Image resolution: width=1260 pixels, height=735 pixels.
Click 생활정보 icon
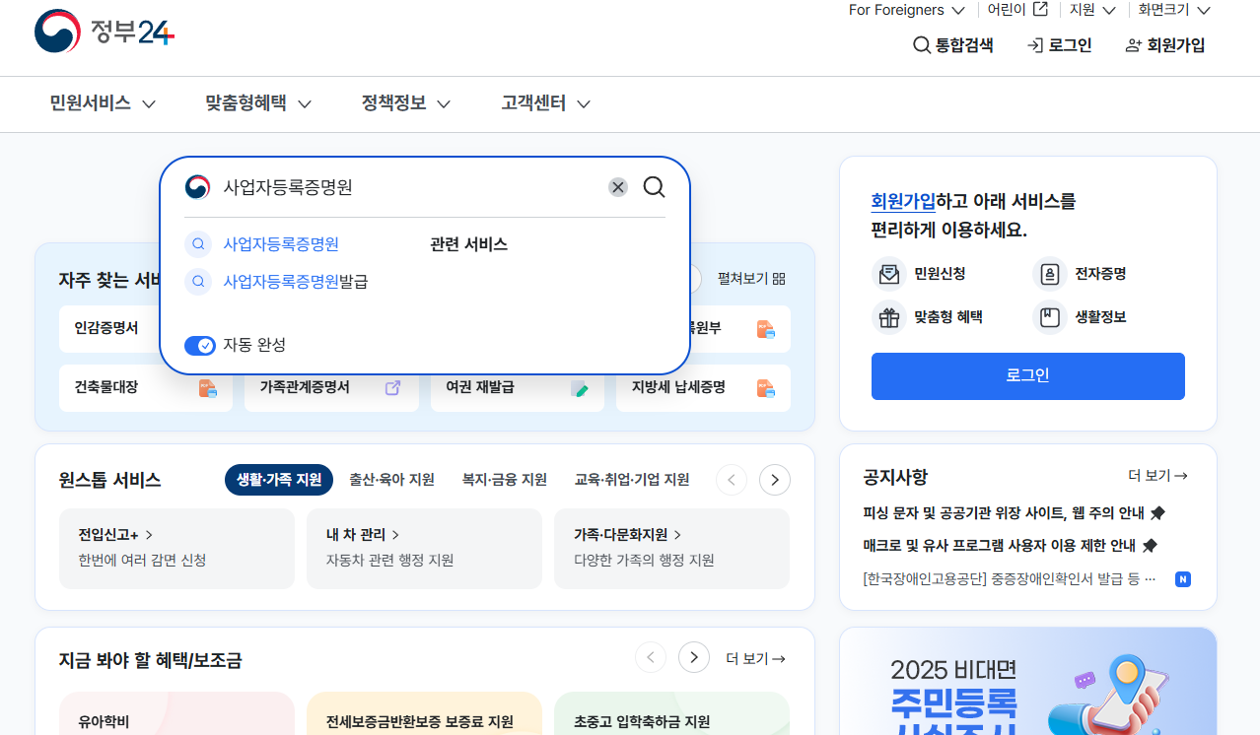pyautogui.click(x=1049, y=317)
